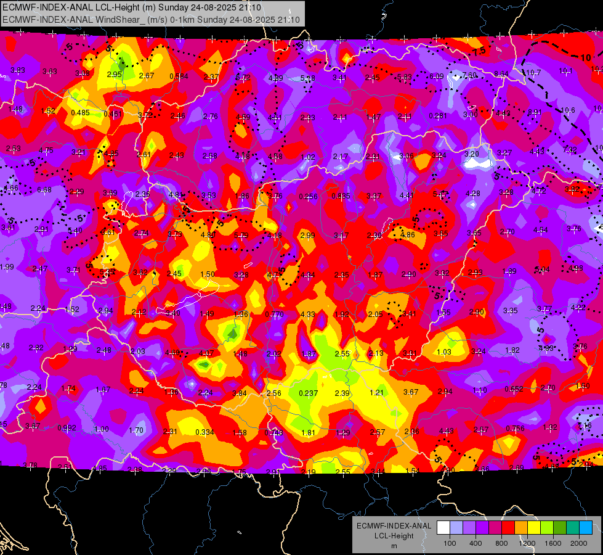Click the wind shear value 0.281
This screenshot has width=603, height=555.
coord(438,115)
